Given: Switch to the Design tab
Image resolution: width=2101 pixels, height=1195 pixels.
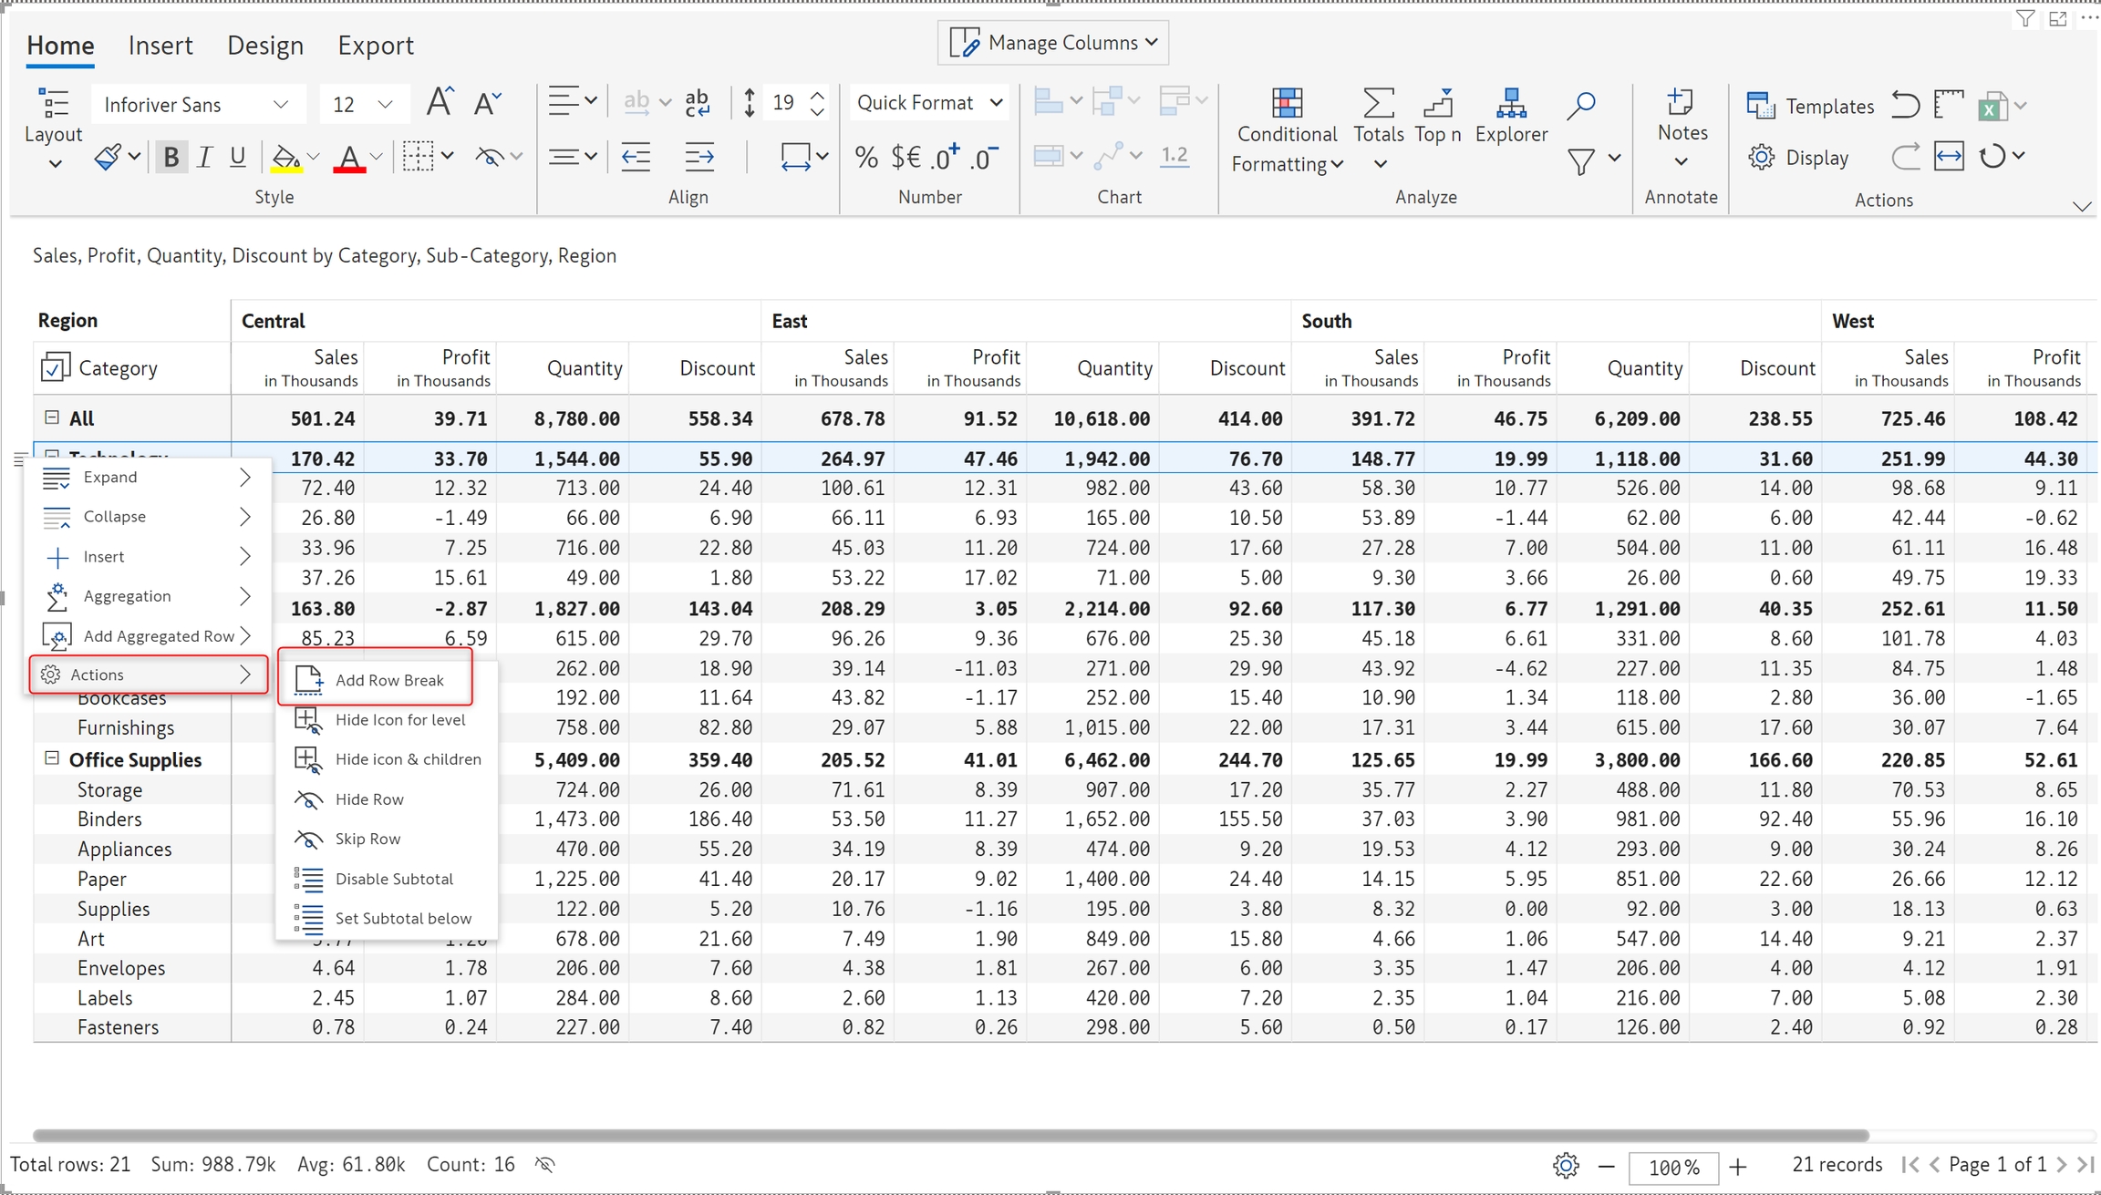Looking at the screenshot, I should (265, 45).
